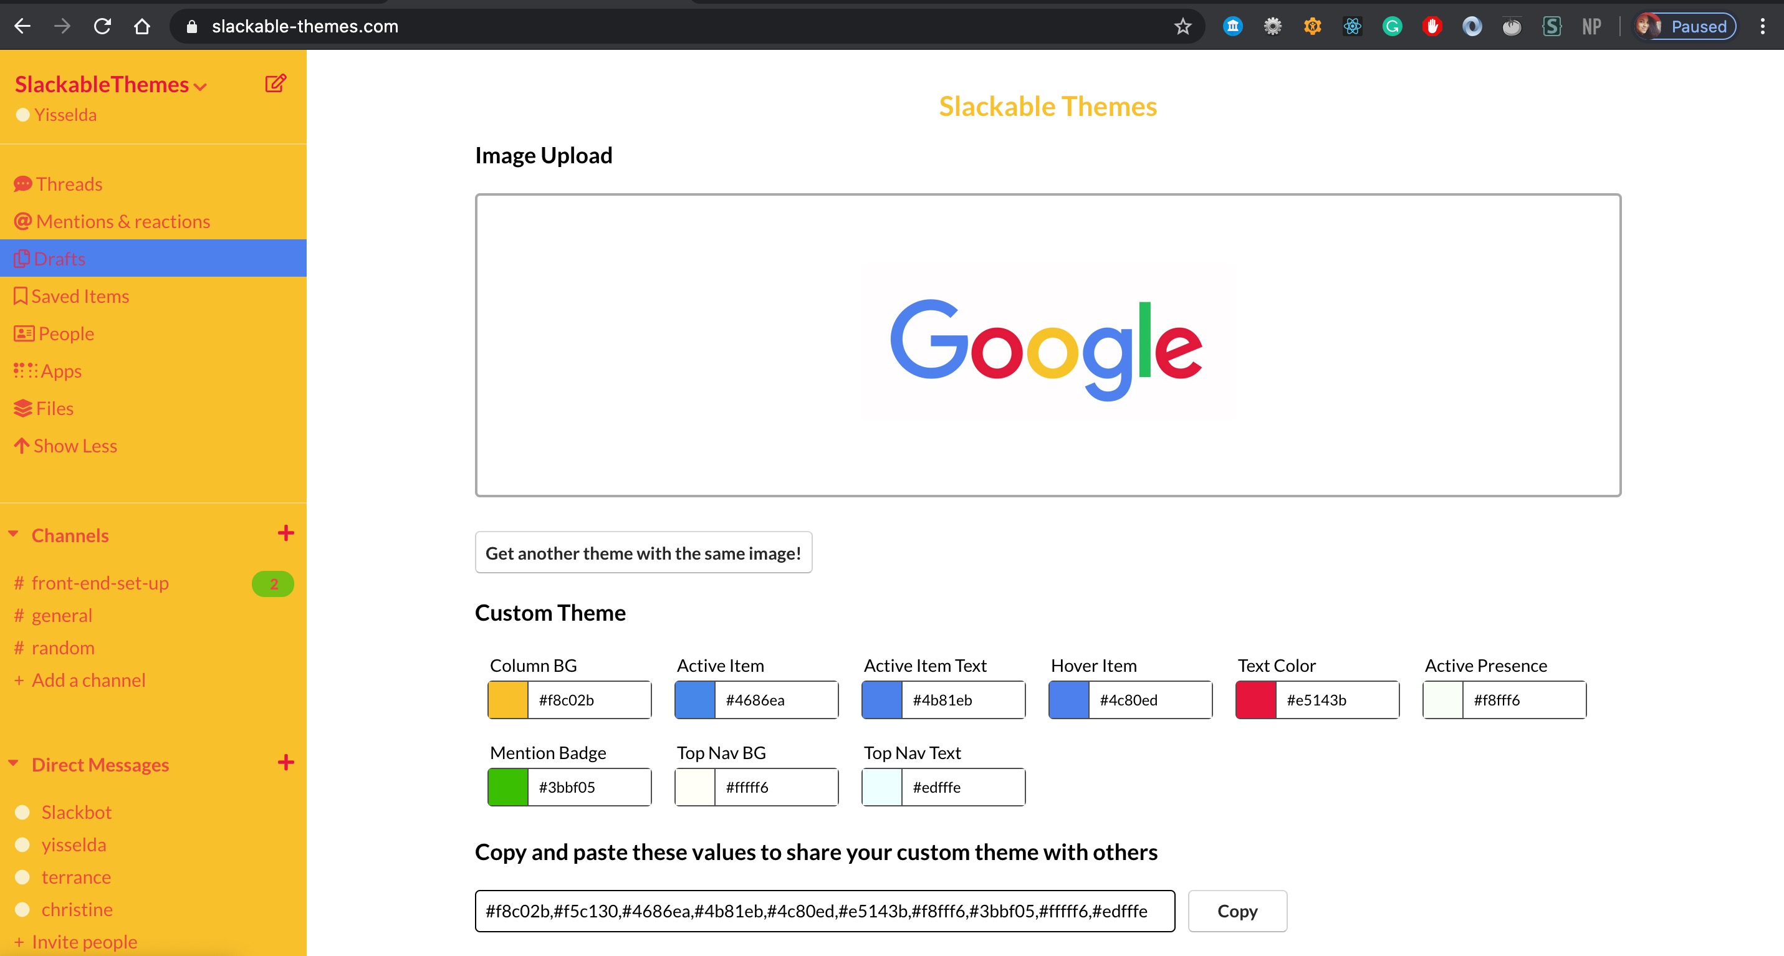Click Get another theme with same image
Screen dimensions: 1784x956
[x=643, y=553]
